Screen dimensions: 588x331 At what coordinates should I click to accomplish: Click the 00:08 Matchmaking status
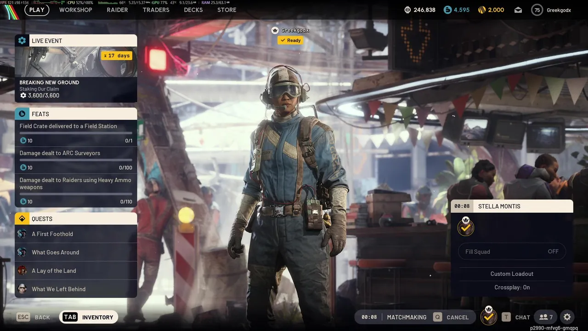[394, 317]
